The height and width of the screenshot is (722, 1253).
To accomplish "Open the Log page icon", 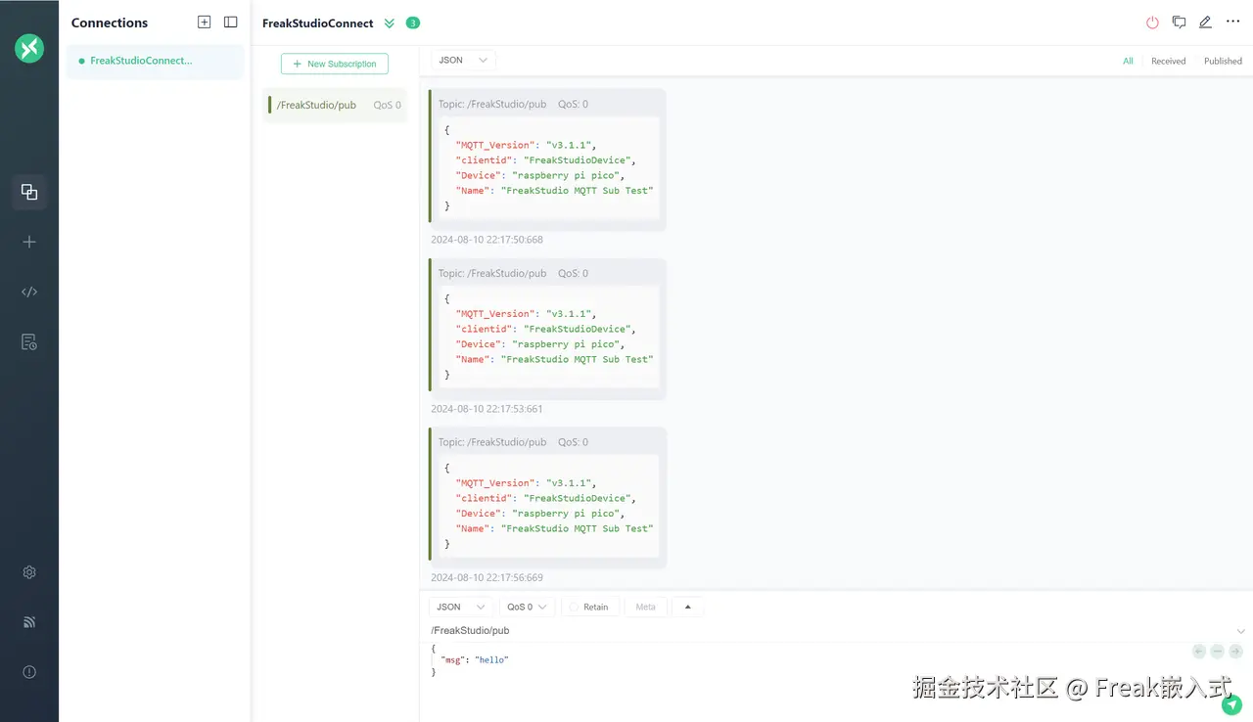I will pyautogui.click(x=29, y=342).
